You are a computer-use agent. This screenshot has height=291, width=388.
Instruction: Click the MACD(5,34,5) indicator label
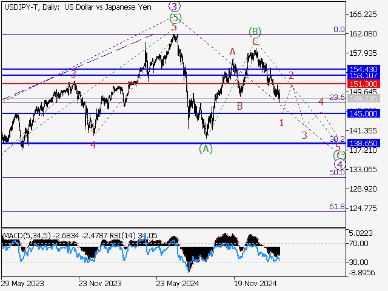[x=27, y=236]
